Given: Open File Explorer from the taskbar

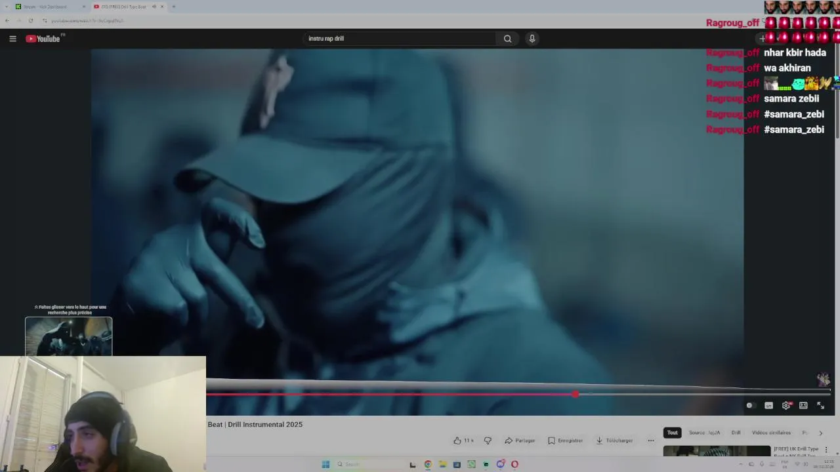Looking at the screenshot, I should tap(442, 464).
